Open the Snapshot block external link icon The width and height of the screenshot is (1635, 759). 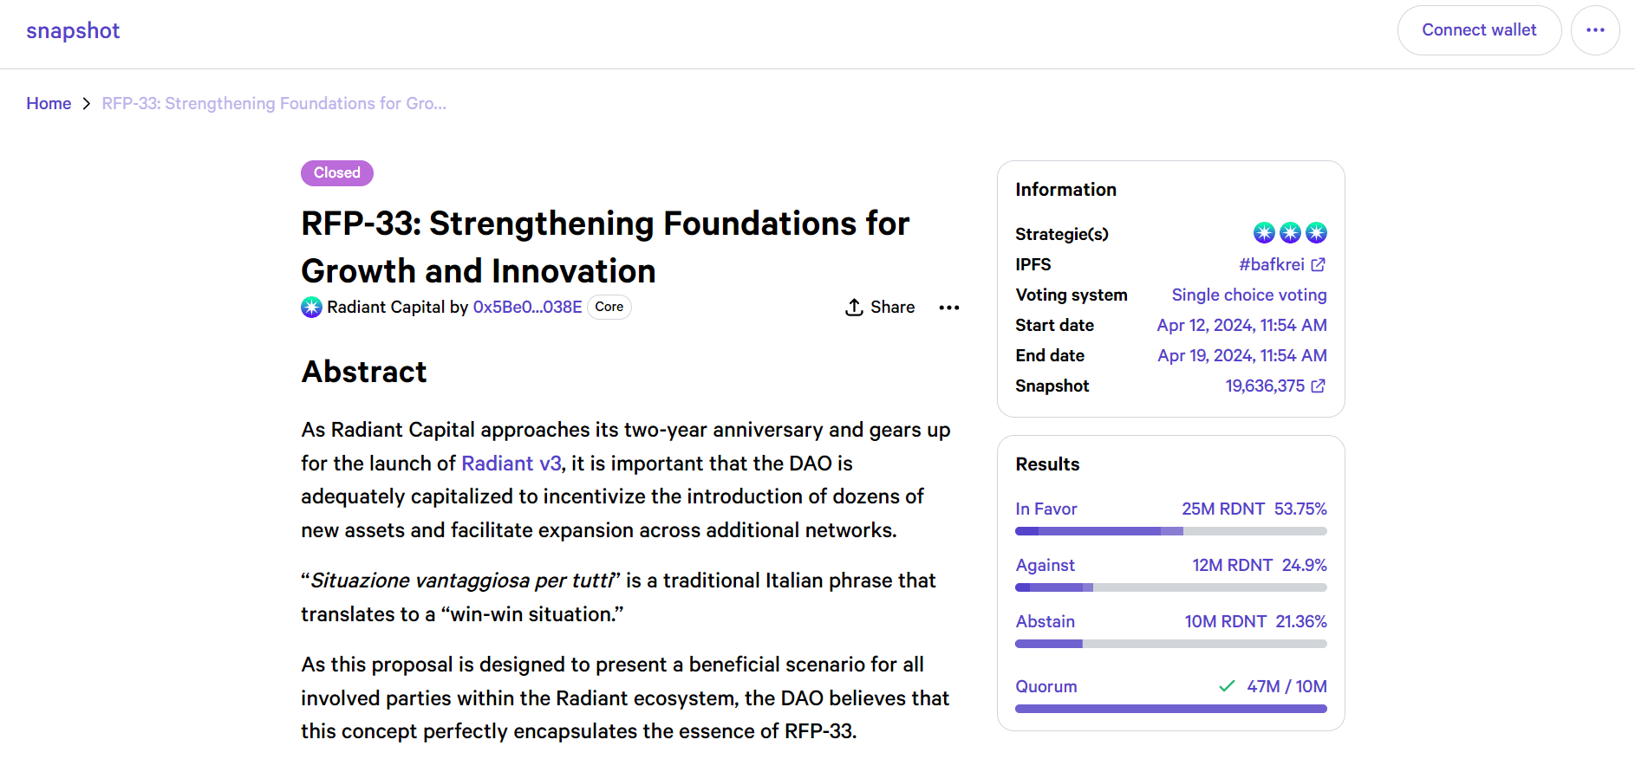tap(1318, 386)
